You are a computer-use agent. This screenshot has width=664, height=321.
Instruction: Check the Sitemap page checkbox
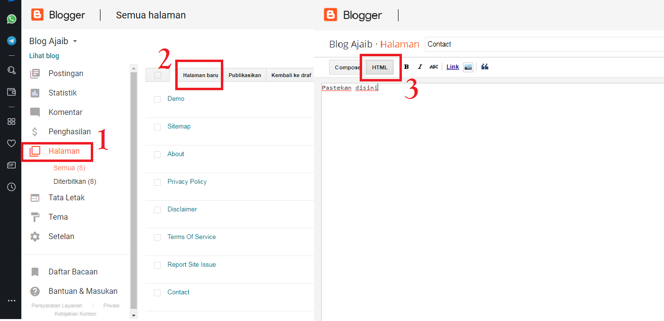[157, 127]
